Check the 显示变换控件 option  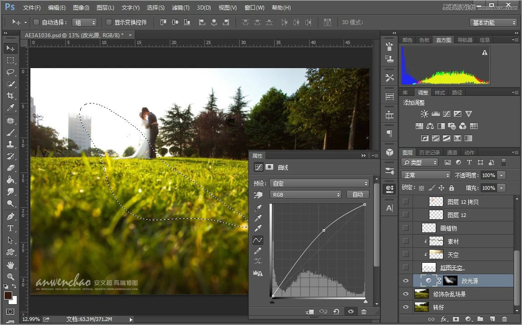[x=109, y=22]
